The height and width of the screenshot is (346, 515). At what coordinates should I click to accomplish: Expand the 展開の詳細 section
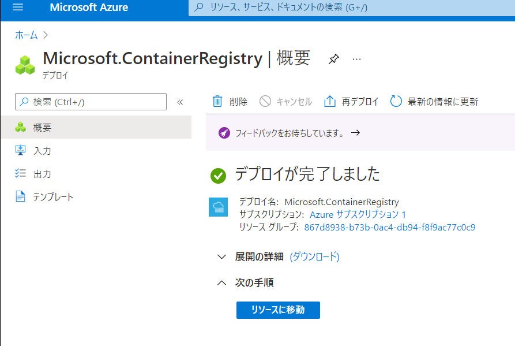[x=221, y=256]
